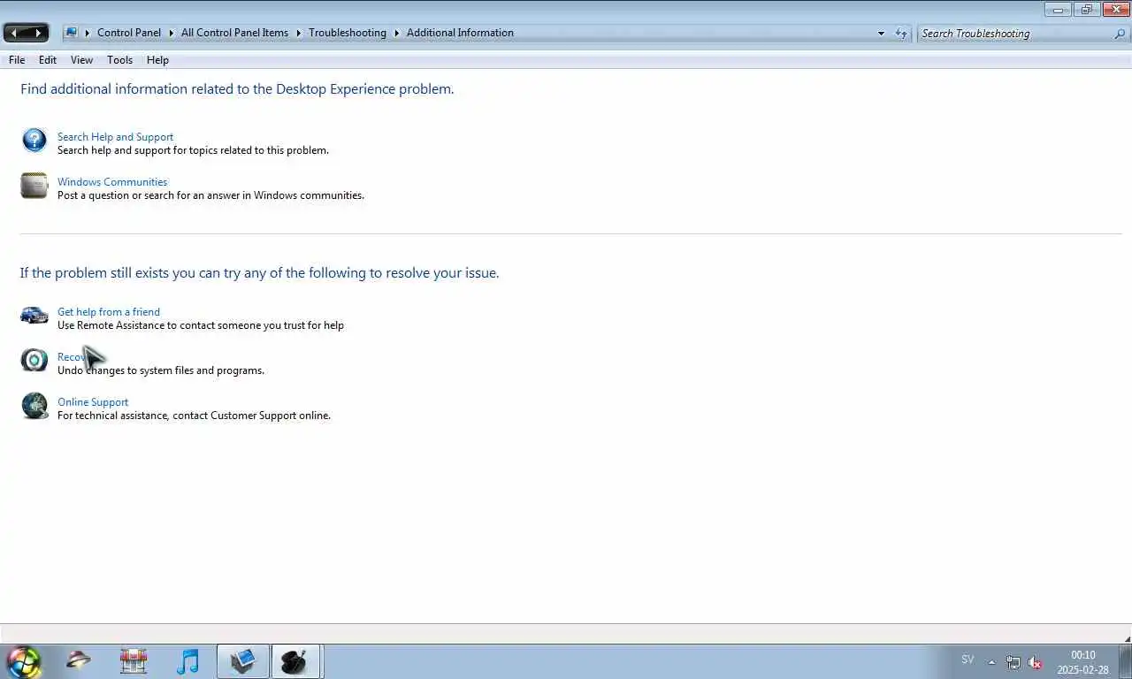This screenshot has width=1132, height=679.
Task: Open the taskbar clock showing 00:10
Action: (1082, 662)
